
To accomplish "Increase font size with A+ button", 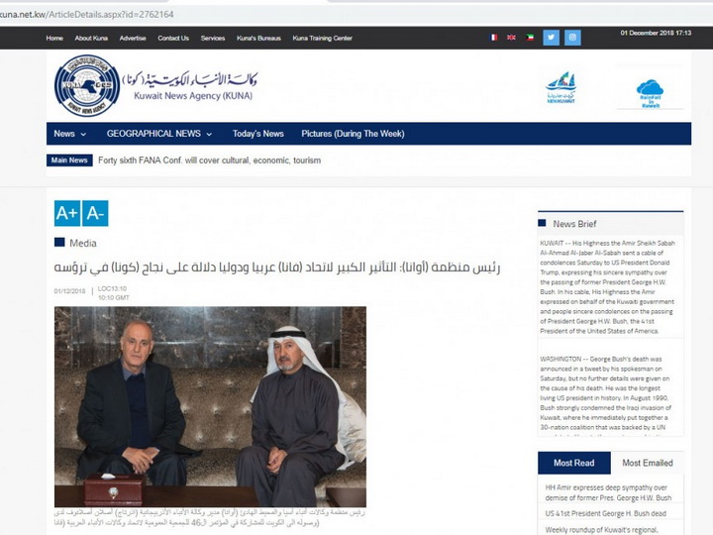I will point(67,213).
